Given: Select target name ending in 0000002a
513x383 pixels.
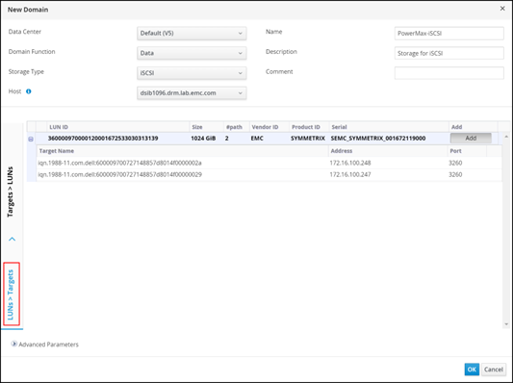Looking at the screenshot, I should [119, 163].
